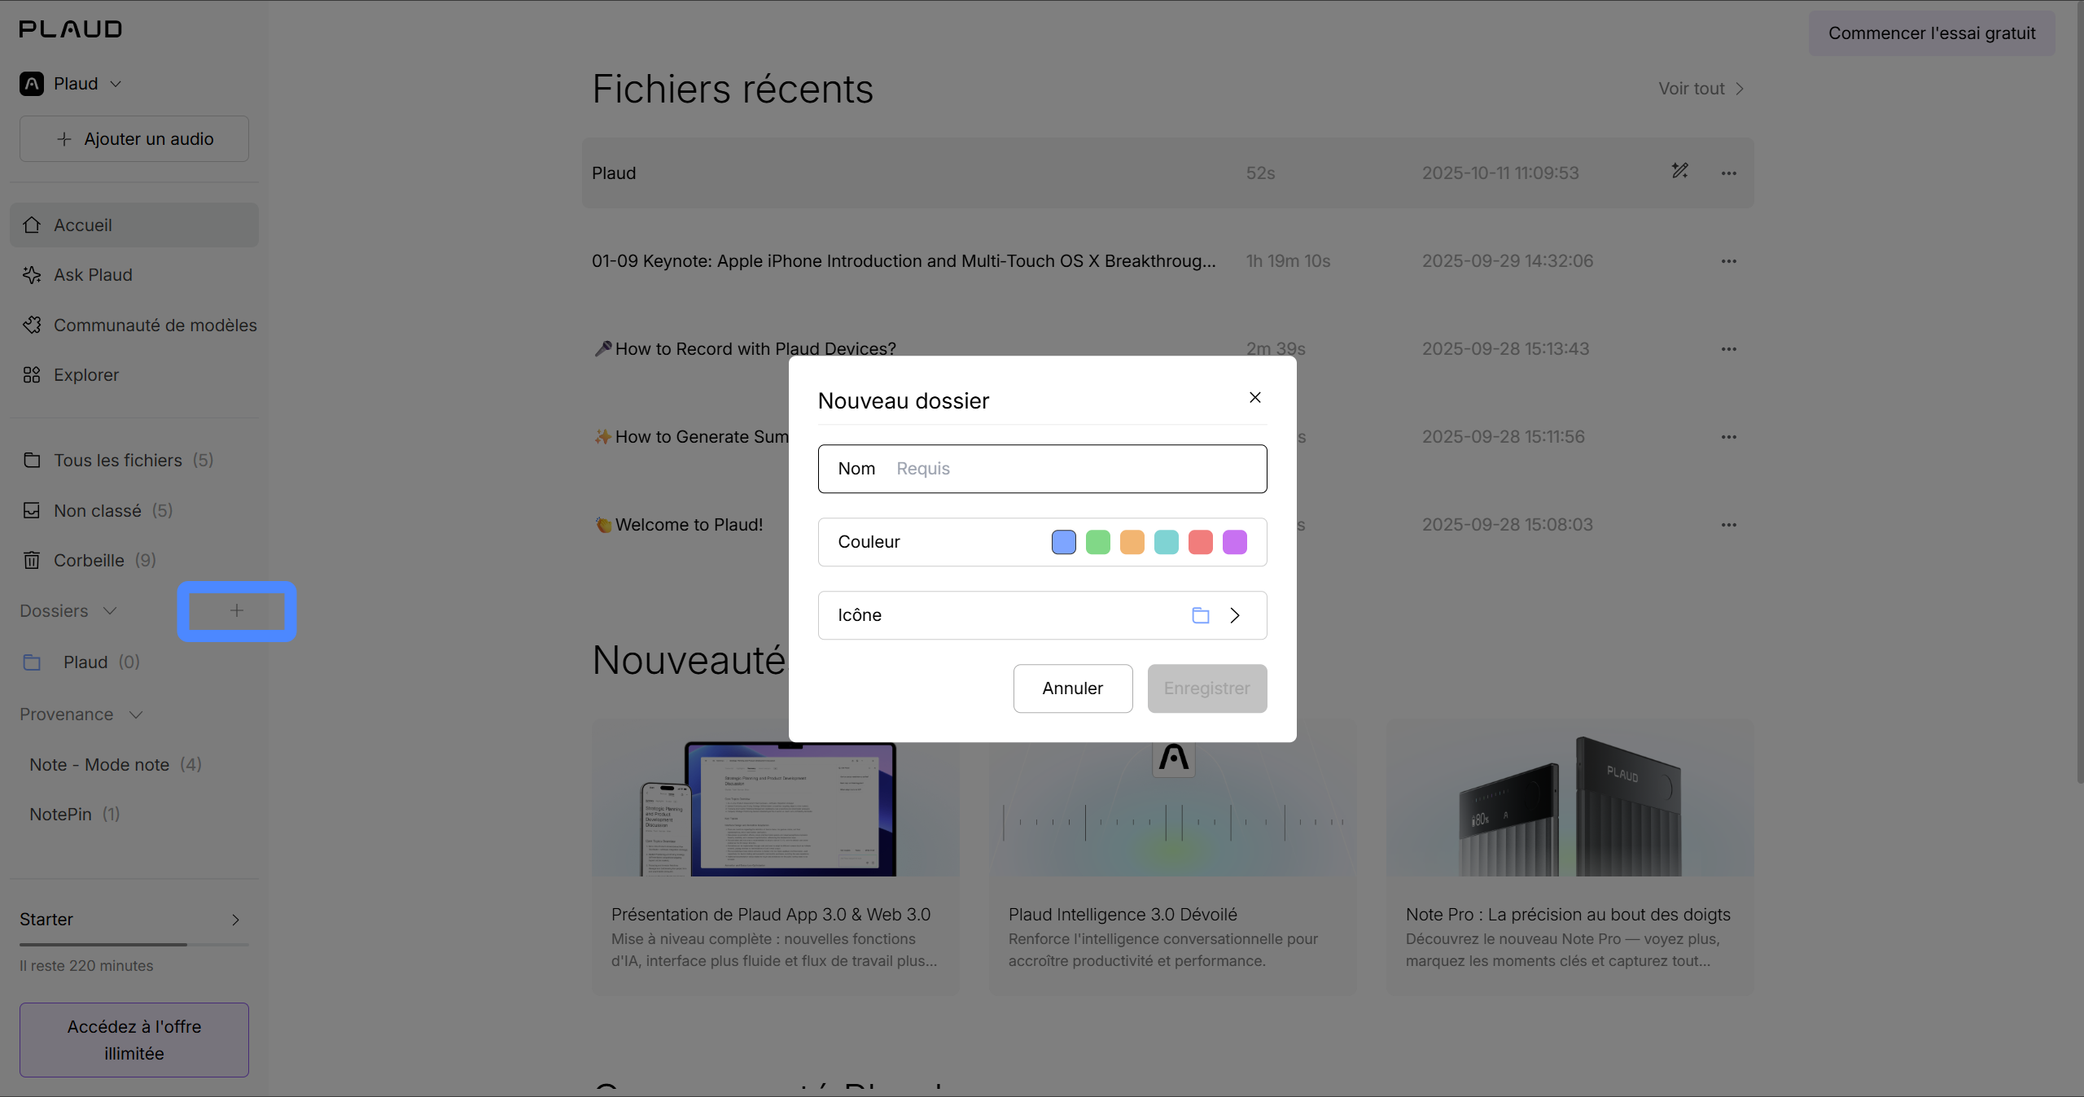2084x1097 pixels.
Task: Click the remaining minutes progress bar
Action: [x=134, y=944]
